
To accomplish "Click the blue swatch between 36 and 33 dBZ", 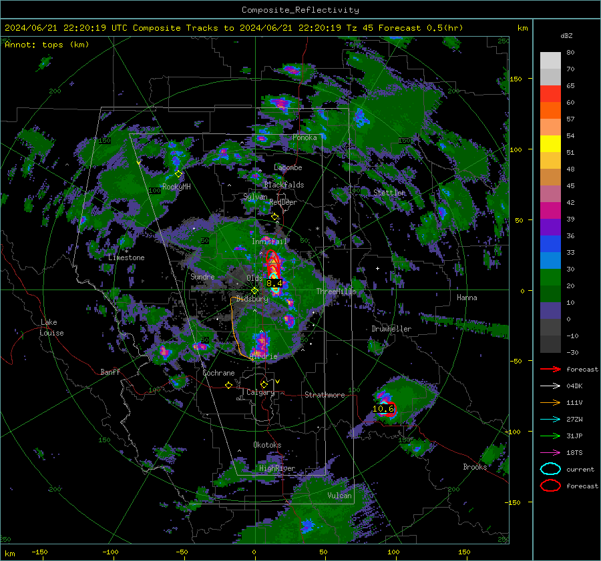I will (x=550, y=244).
